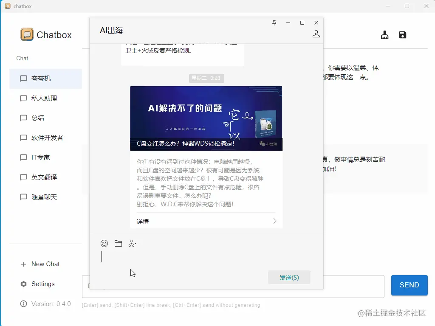This screenshot has height=326, width=435.
Task: Close the chatbox main window
Action: tap(427, 6)
